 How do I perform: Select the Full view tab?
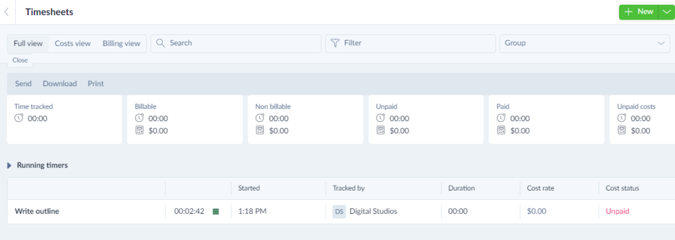coord(28,43)
